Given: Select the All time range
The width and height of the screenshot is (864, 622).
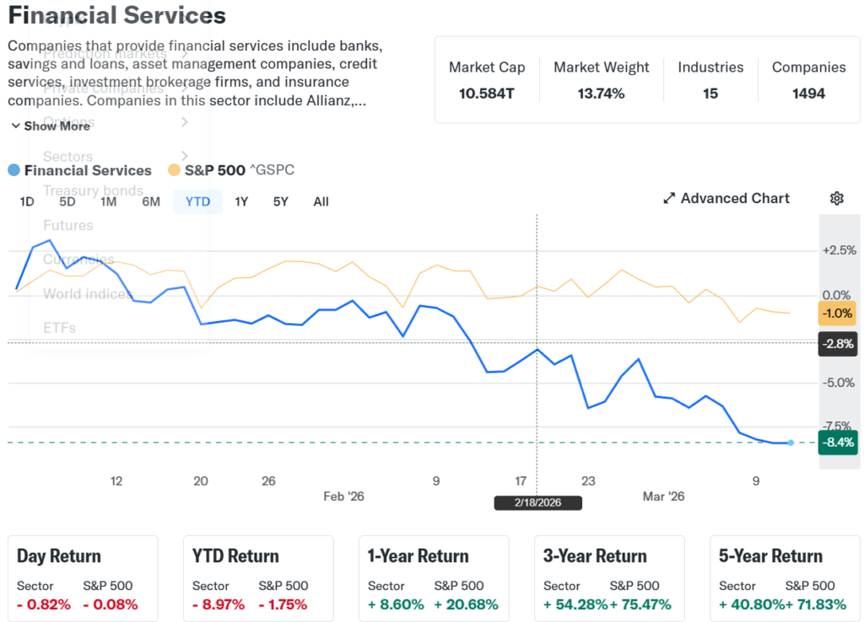Looking at the screenshot, I should (321, 201).
